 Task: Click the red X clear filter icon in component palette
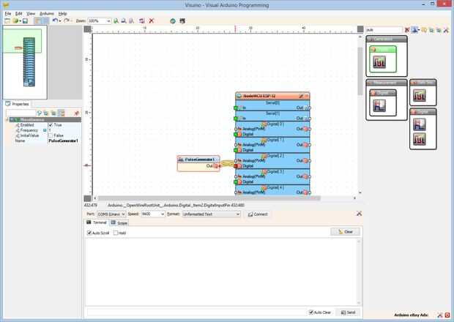(407, 30)
